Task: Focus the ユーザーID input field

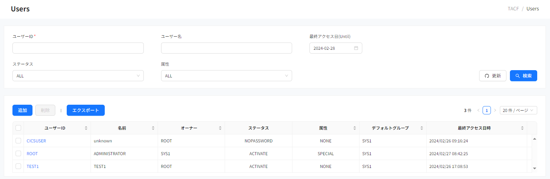Action: (78, 48)
